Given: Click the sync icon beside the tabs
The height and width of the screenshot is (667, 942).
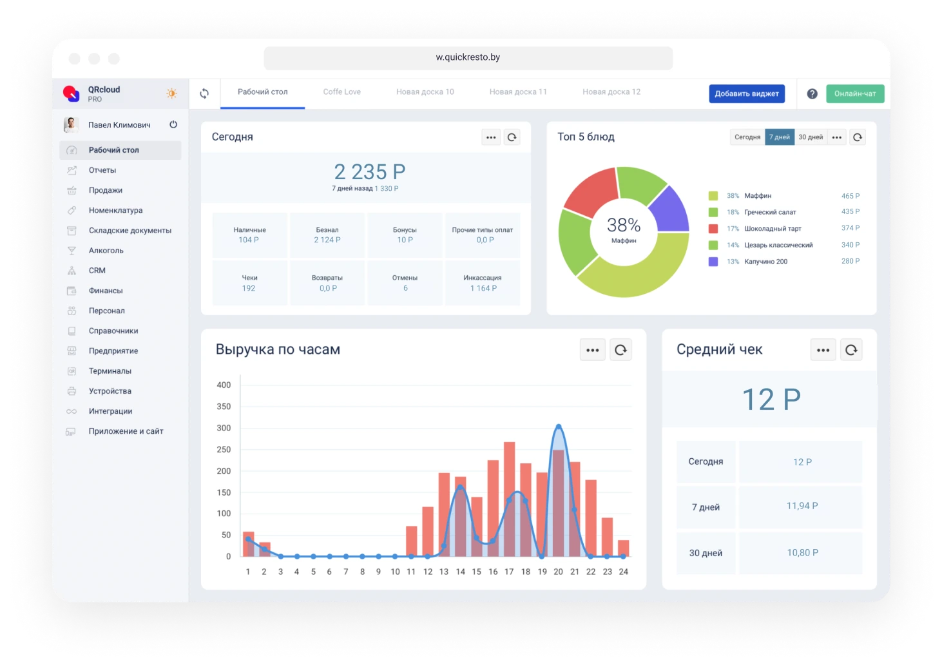Looking at the screenshot, I should tap(204, 93).
